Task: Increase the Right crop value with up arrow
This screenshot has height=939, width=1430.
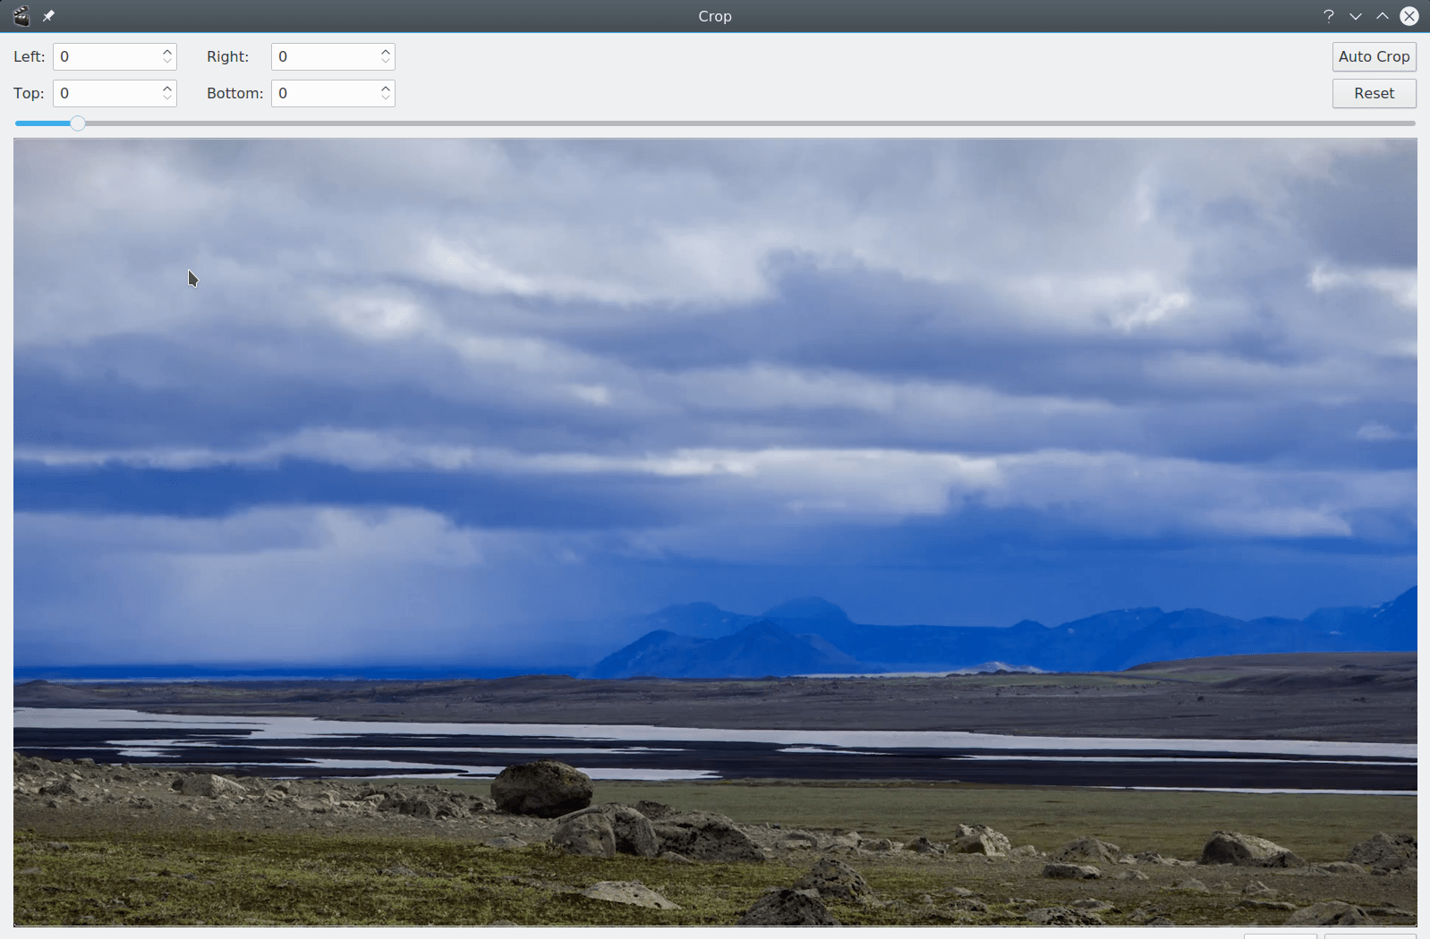Action: (386, 52)
